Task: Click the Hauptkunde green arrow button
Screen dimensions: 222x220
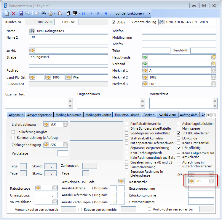Action: (145, 57)
